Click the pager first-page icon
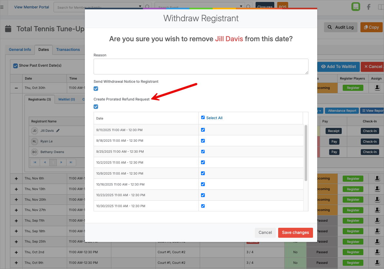The height and width of the screenshot is (269, 384). pyautogui.click(x=35, y=162)
